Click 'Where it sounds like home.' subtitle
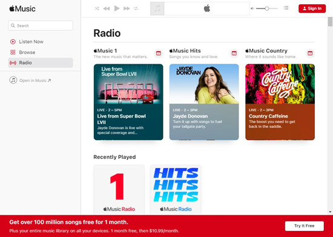The image size is (333, 237). click(271, 57)
